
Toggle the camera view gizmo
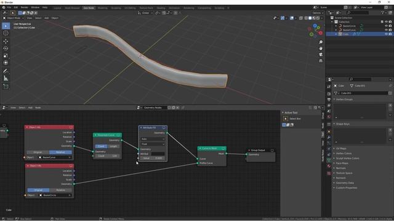321,55
